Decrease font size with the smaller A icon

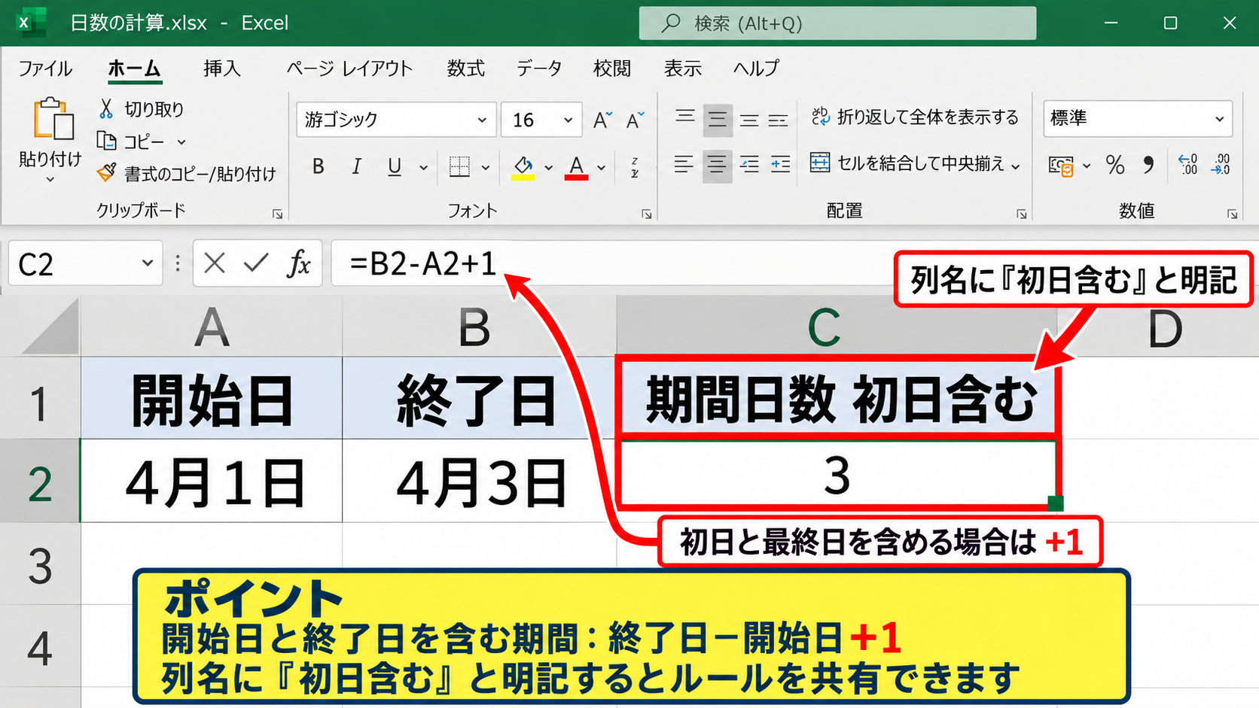click(x=636, y=120)
